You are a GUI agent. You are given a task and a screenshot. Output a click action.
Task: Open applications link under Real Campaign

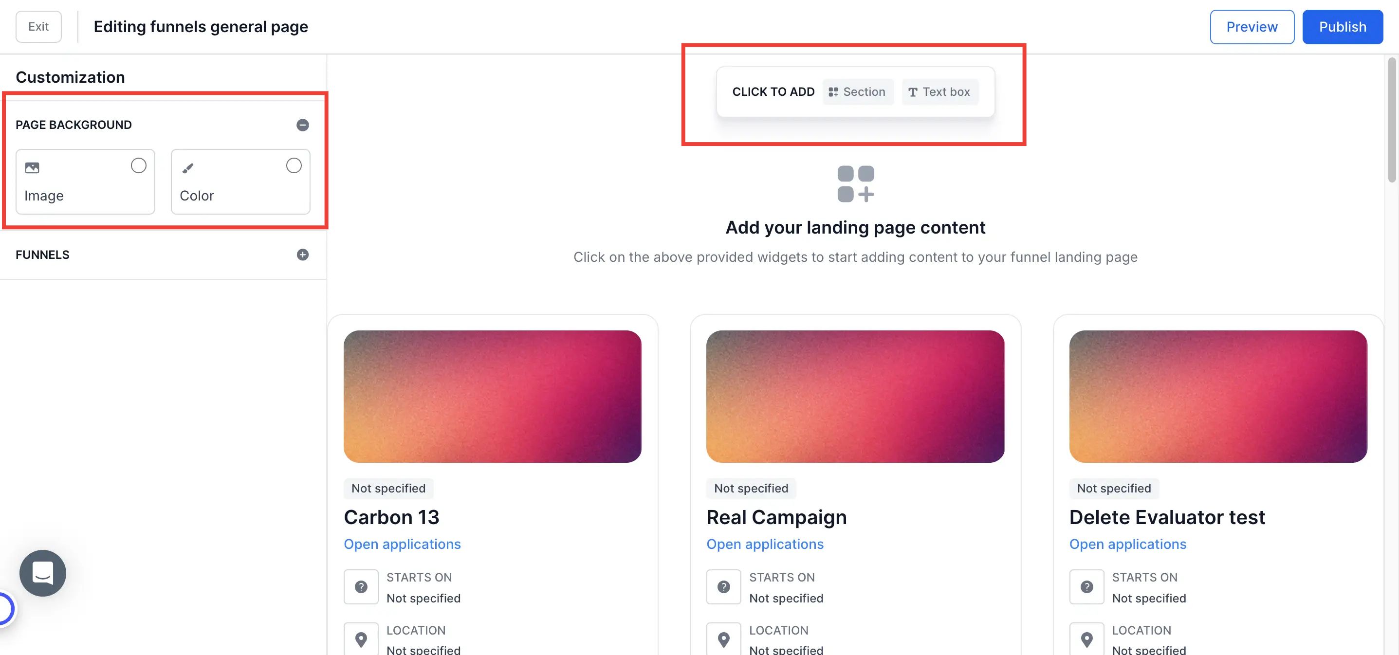tap(765, 544)
